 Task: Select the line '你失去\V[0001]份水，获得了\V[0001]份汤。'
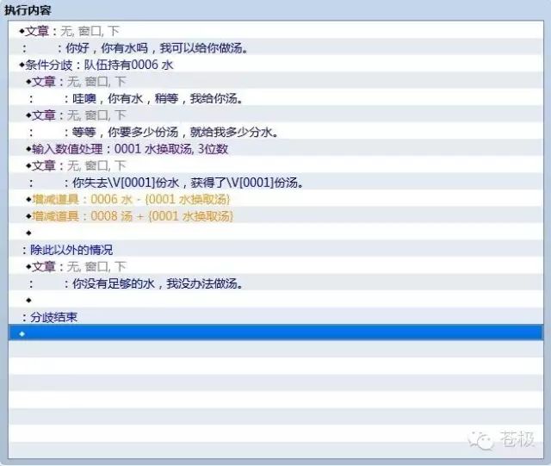[x=275, y=183]
